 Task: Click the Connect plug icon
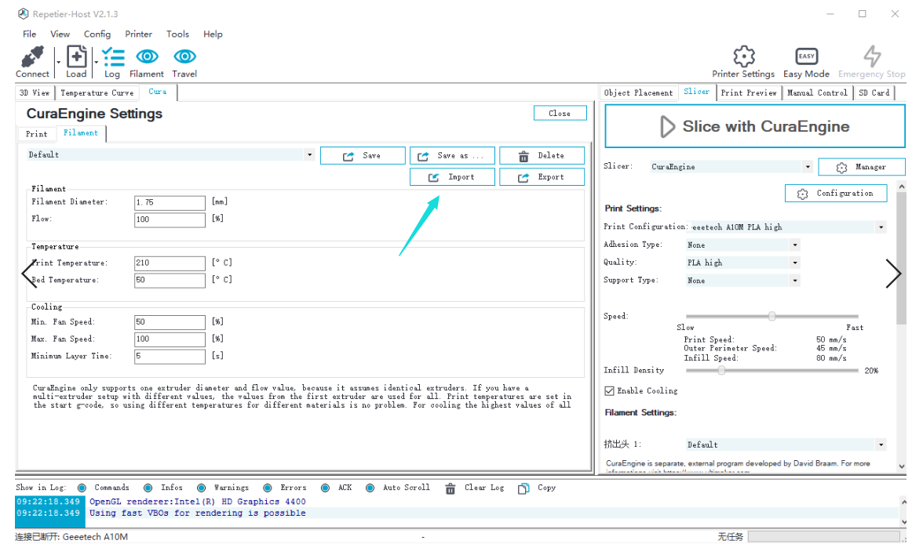click(x=33, y=56)
